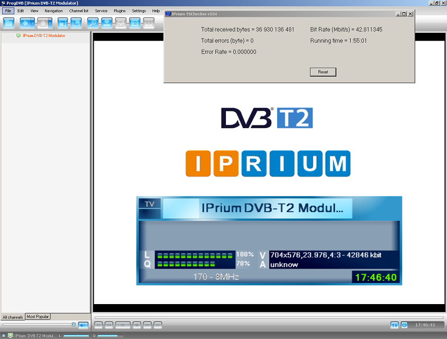Viewport: 447px width, 339px height.
Task: Switch to the Most Popular tab
Action: 38,316
